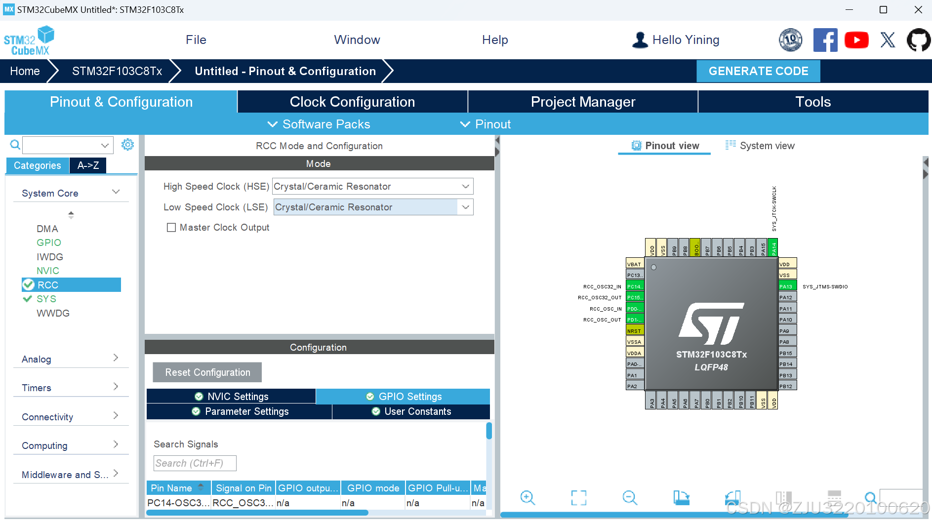
Task: Expand the Connectivity category
Action: tap(71, 417)
